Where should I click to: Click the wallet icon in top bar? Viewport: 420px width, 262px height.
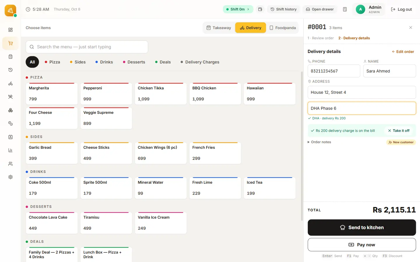260,9
